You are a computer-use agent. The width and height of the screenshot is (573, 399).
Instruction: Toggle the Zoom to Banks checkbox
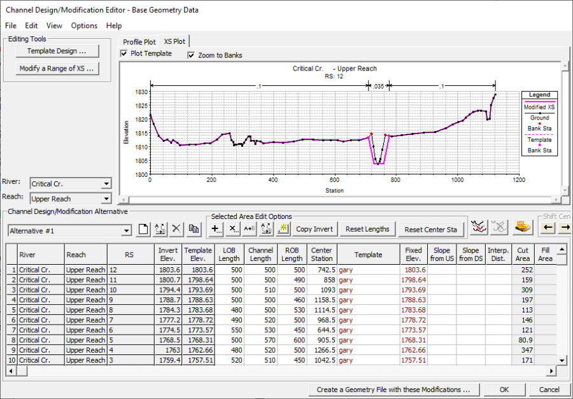191,55
